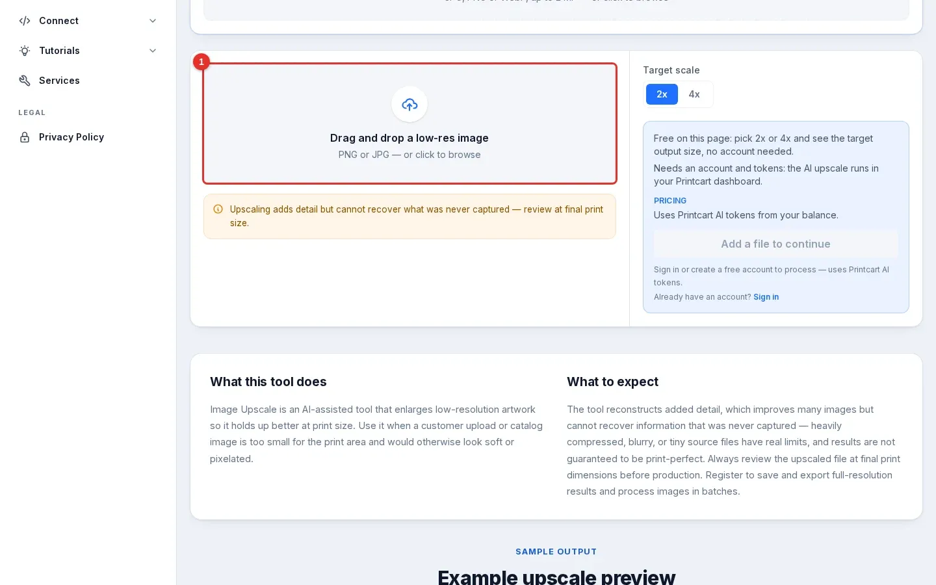The height and width of the screenshot is (585, 936).
Task: Click the What this tool does heading
Action: point(268,382)
